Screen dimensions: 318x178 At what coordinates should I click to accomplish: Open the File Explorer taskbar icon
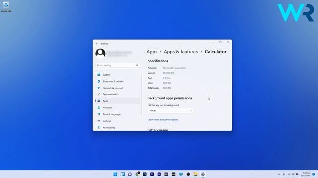[x=195, y=174]
